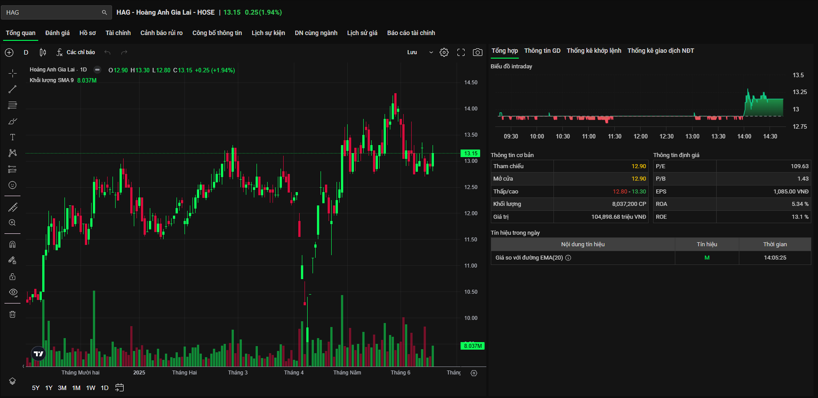Select the text annotation tool
Screen dimensions: 818x398
tap(12, 137)
